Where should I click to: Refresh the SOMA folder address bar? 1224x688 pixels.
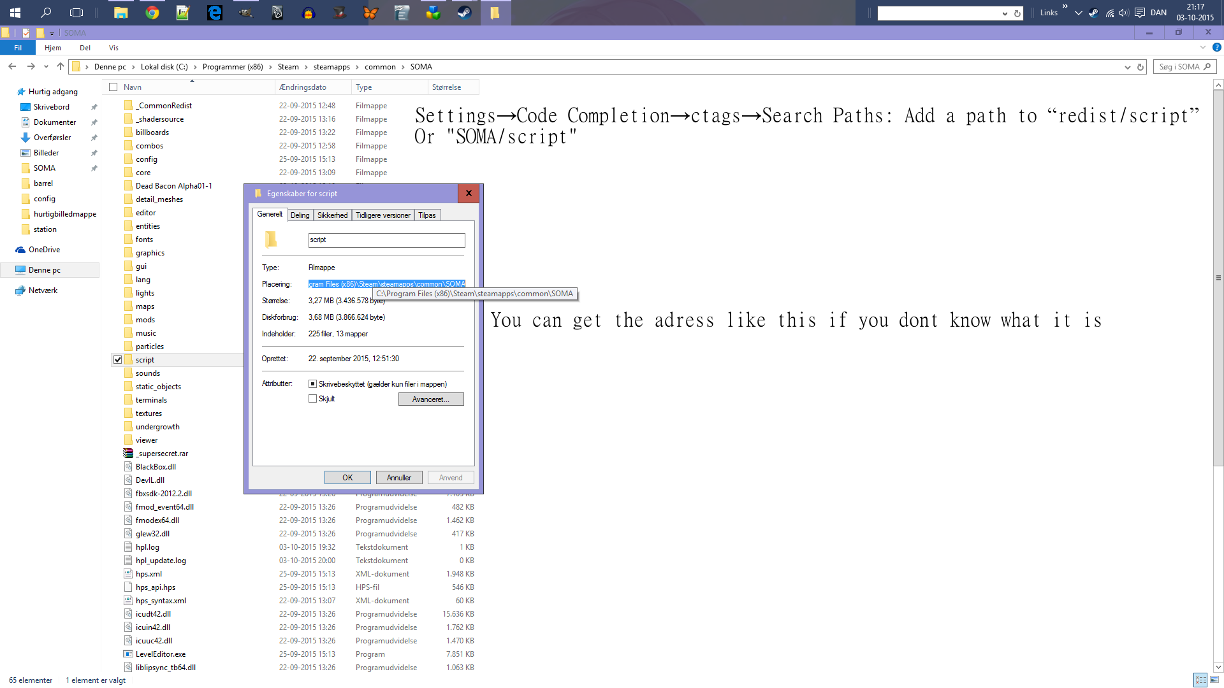coord(1140,67)
